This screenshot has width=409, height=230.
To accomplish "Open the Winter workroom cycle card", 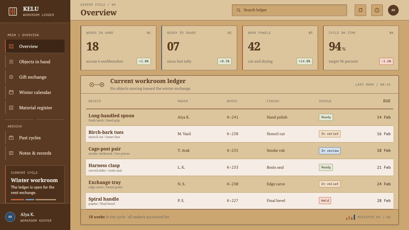I will 35,184.
